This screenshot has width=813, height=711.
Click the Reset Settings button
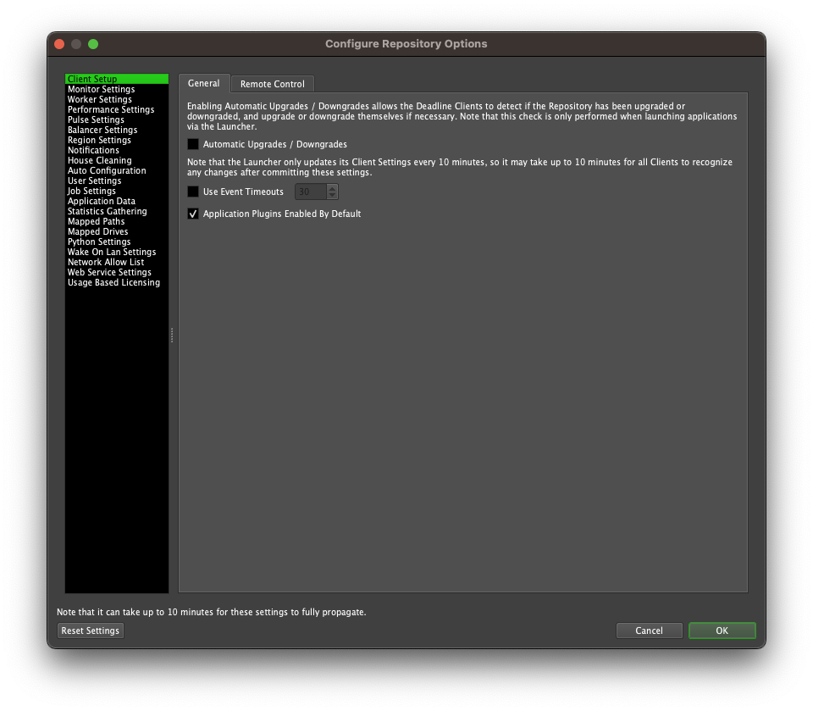coord(91,630)
